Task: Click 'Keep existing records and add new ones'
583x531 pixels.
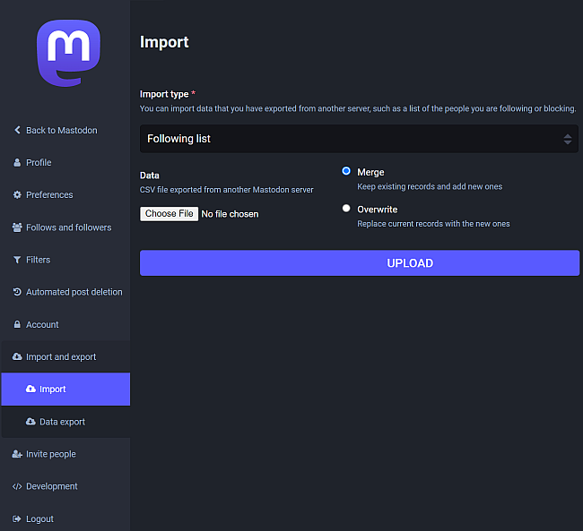Action: tap(430, 186)
